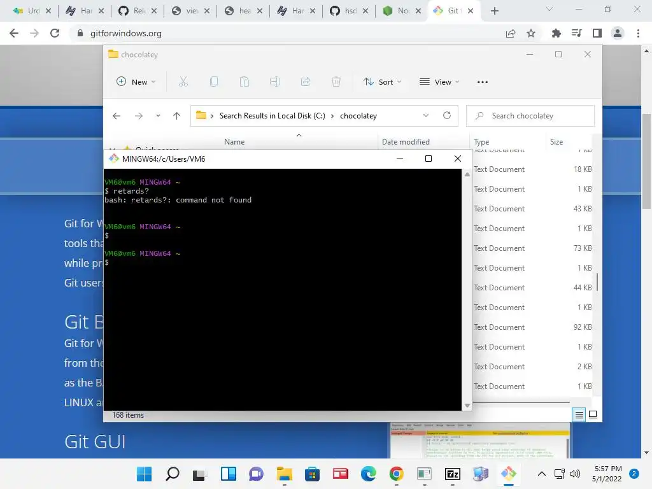Sort by the Date modified column

406,142
